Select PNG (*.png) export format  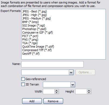[x=30, y=40]
